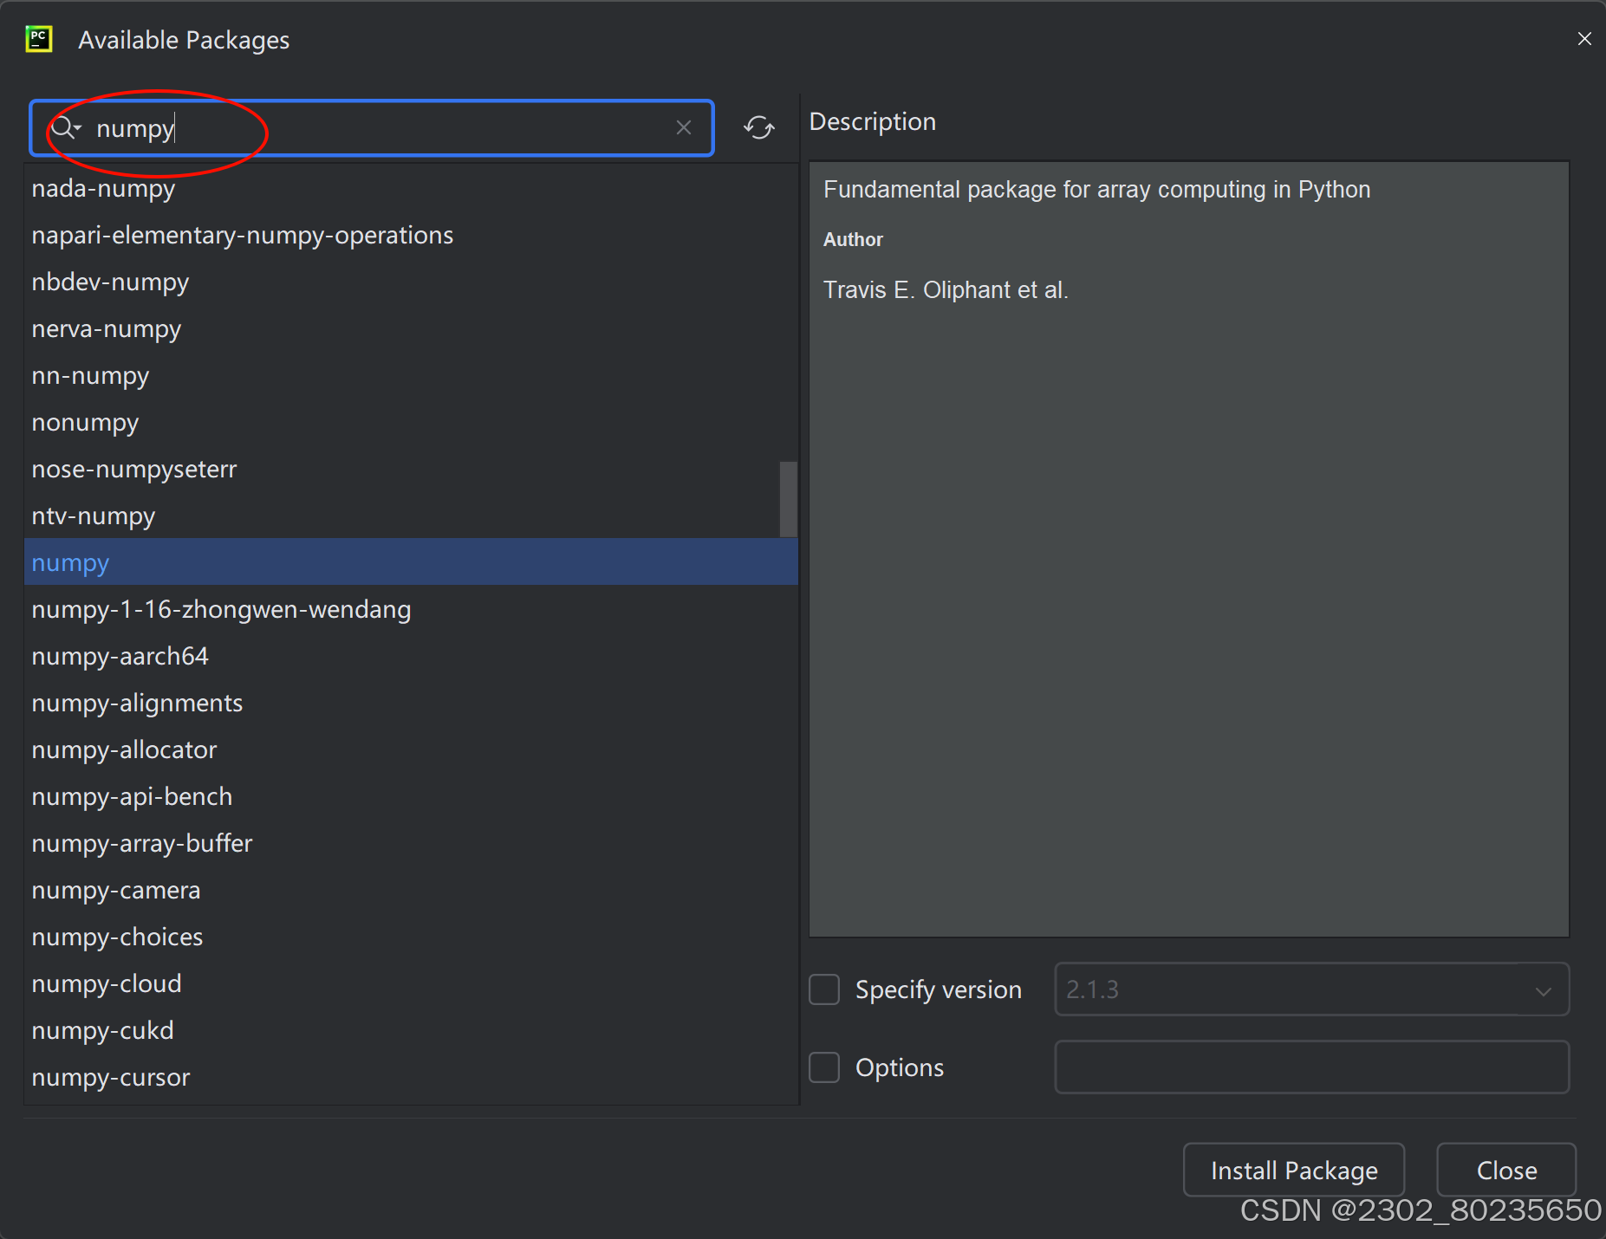
Task: Select numpy-cloud package
Action: point(411,983)
